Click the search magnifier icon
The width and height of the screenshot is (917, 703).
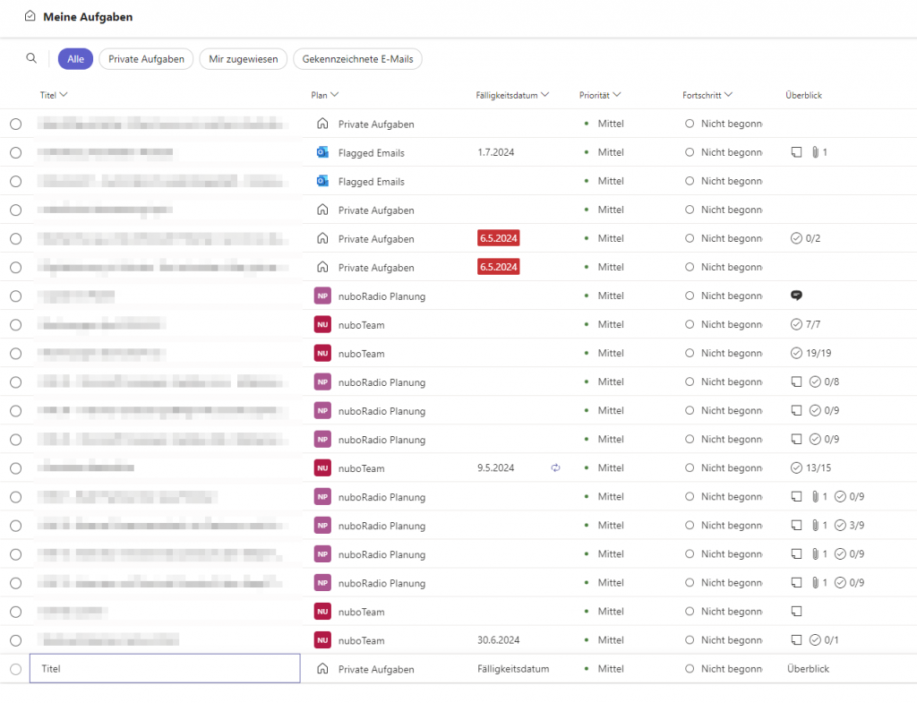[31, 58]
